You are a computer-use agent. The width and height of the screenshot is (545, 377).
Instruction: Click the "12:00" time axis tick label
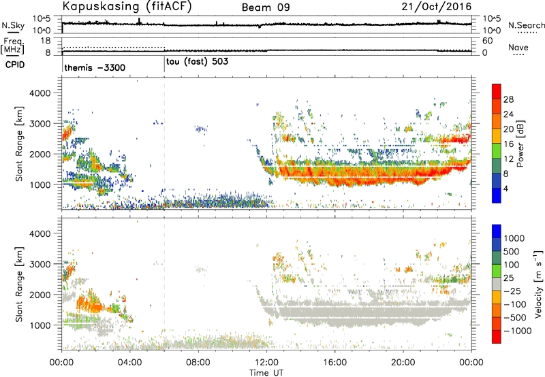click(x=266, y=363)
